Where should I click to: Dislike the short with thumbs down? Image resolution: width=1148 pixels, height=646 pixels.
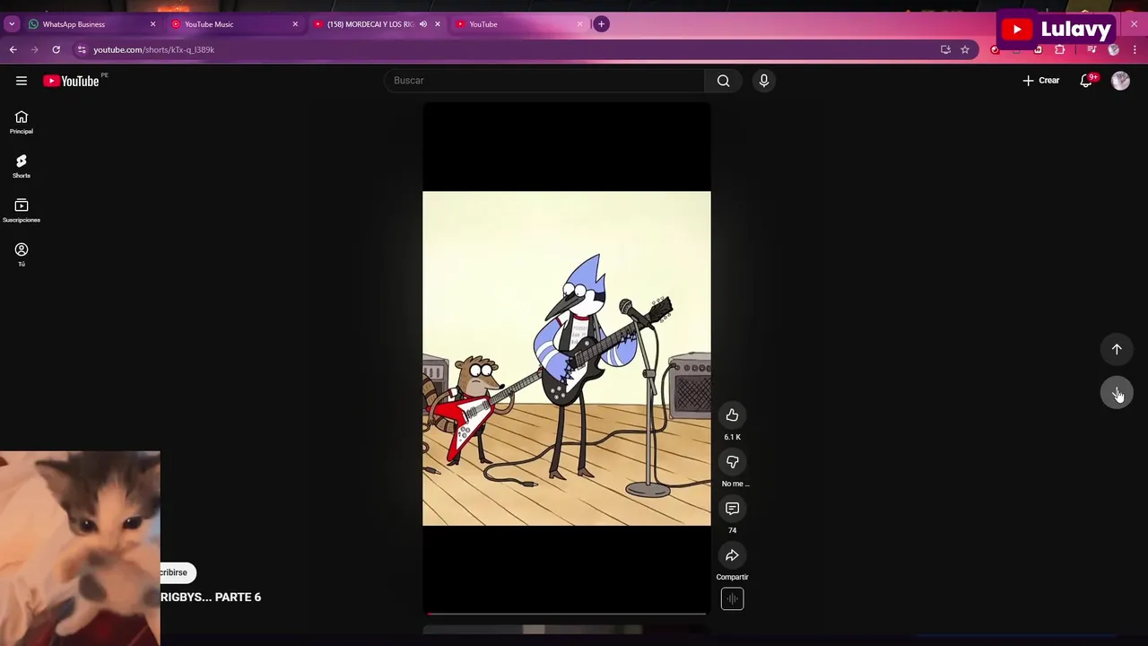click(732, 462)
